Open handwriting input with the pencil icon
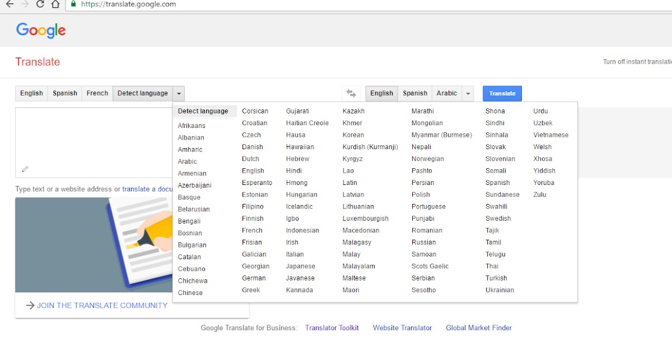The height and width of the screenshot is (352, 672). pos(25,169)
